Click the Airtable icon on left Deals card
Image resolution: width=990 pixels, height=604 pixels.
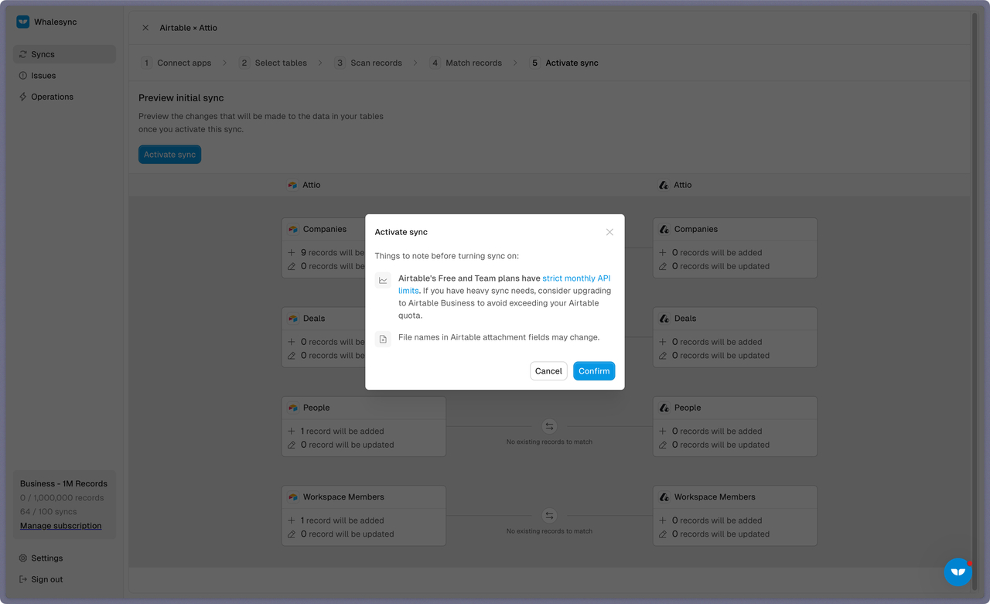[x=293, y=319]
